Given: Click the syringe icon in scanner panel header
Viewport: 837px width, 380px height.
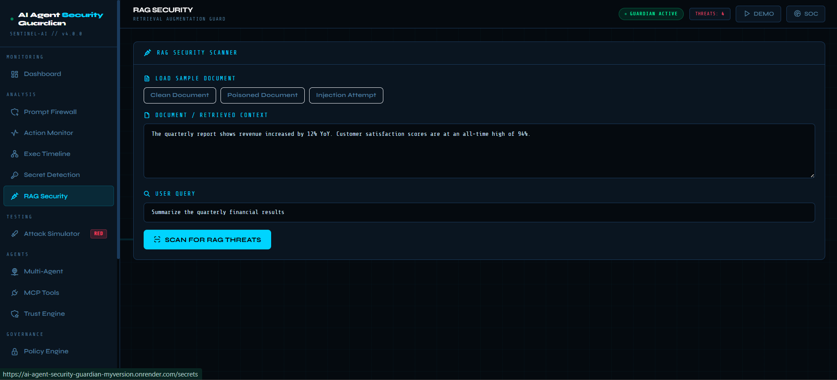Looking at the screenshot, I should tap(148, 53).
